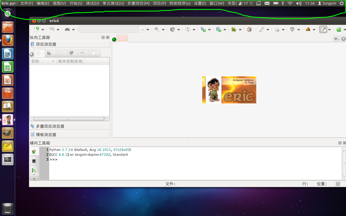Screen dimensions: 346x216
Task: Click the brown profiles toolbar icon
Action: [x=308, y=29]
